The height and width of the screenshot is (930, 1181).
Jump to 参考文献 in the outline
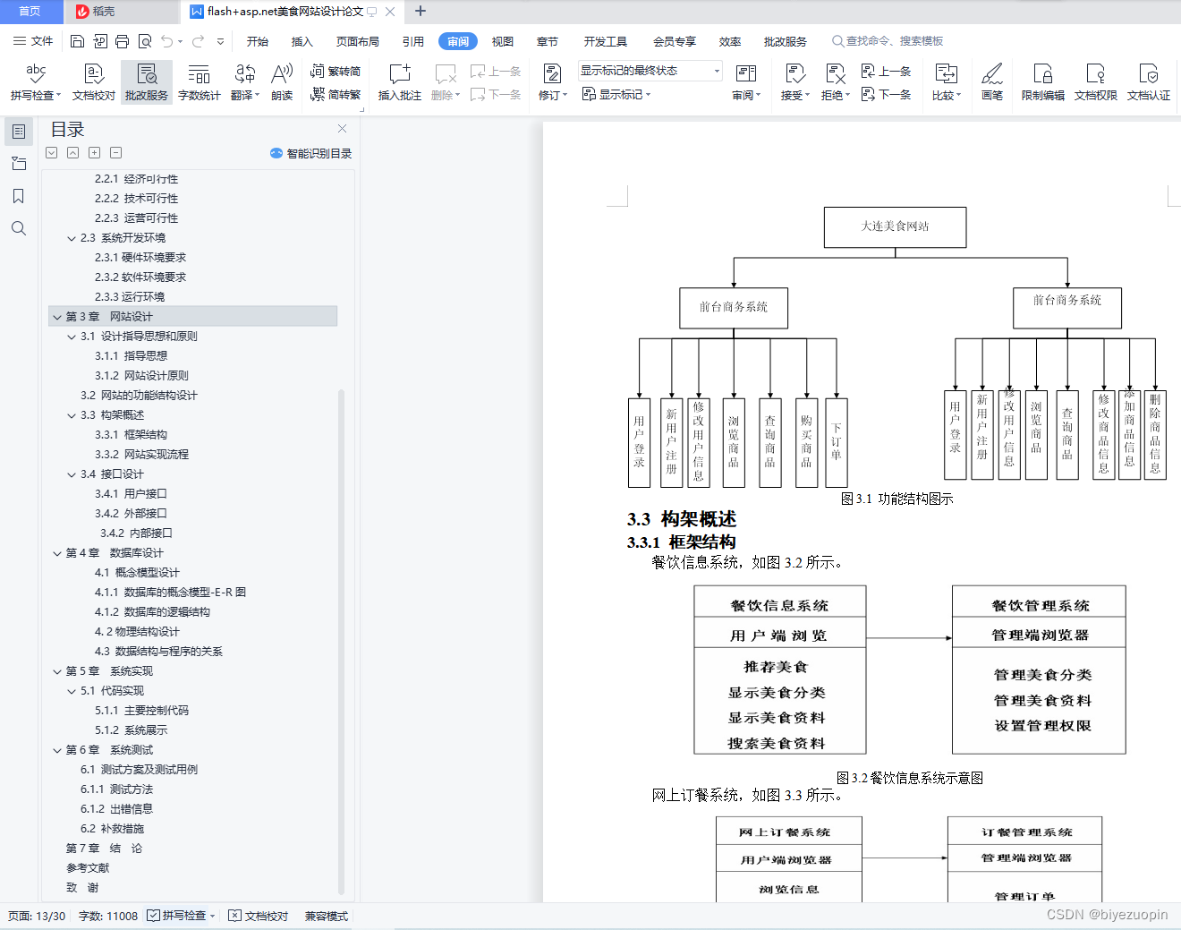[88, 868]
